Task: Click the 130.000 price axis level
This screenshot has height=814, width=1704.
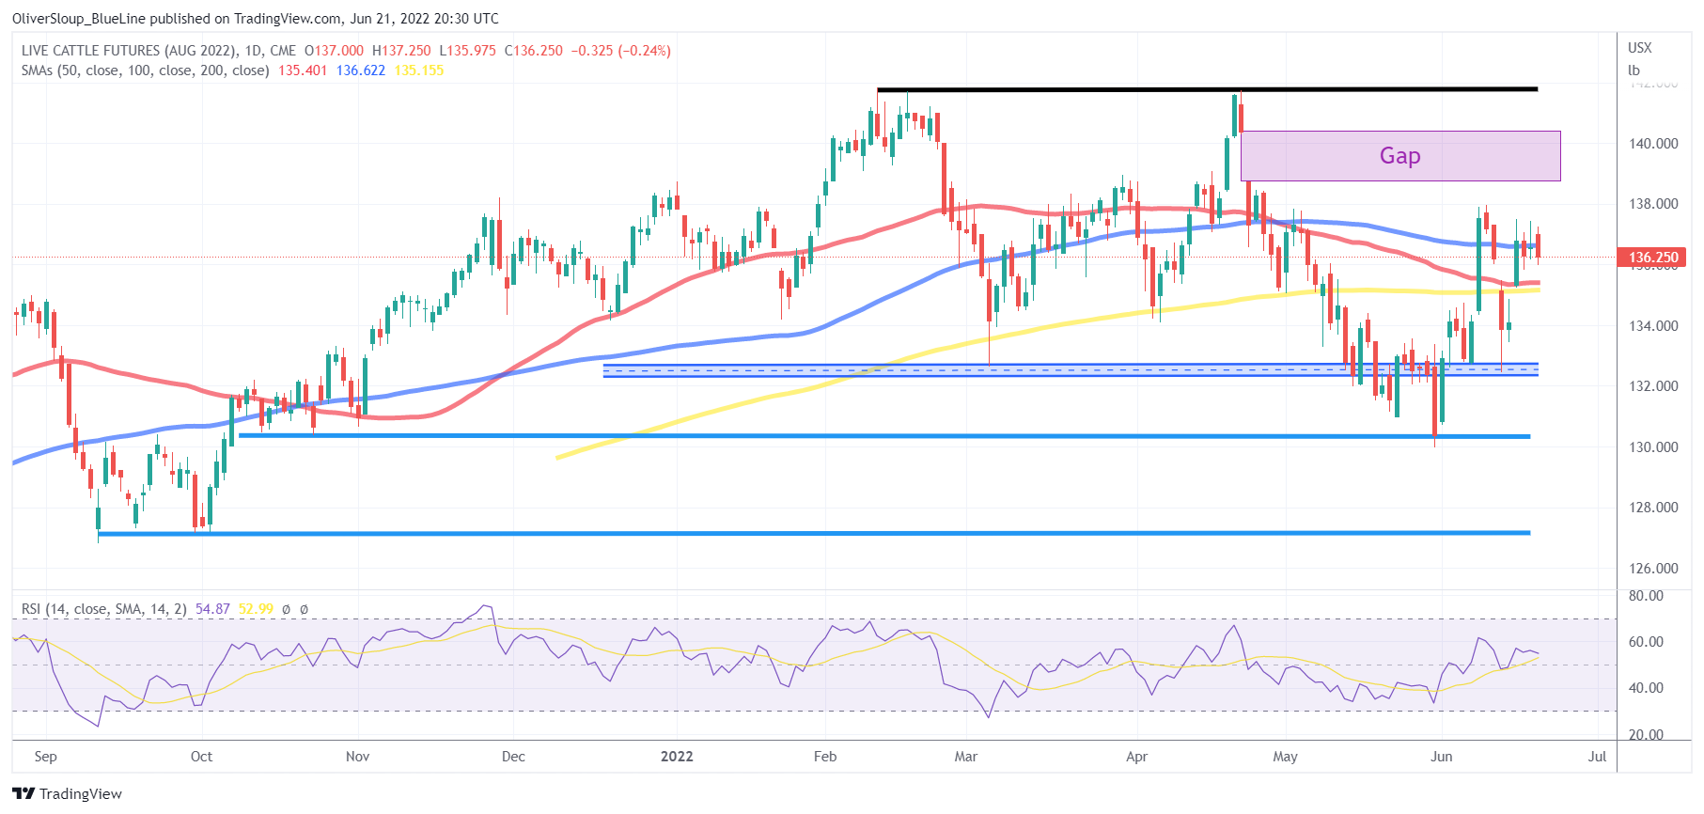Action: pyautogui.click(x=1653, y=447)
